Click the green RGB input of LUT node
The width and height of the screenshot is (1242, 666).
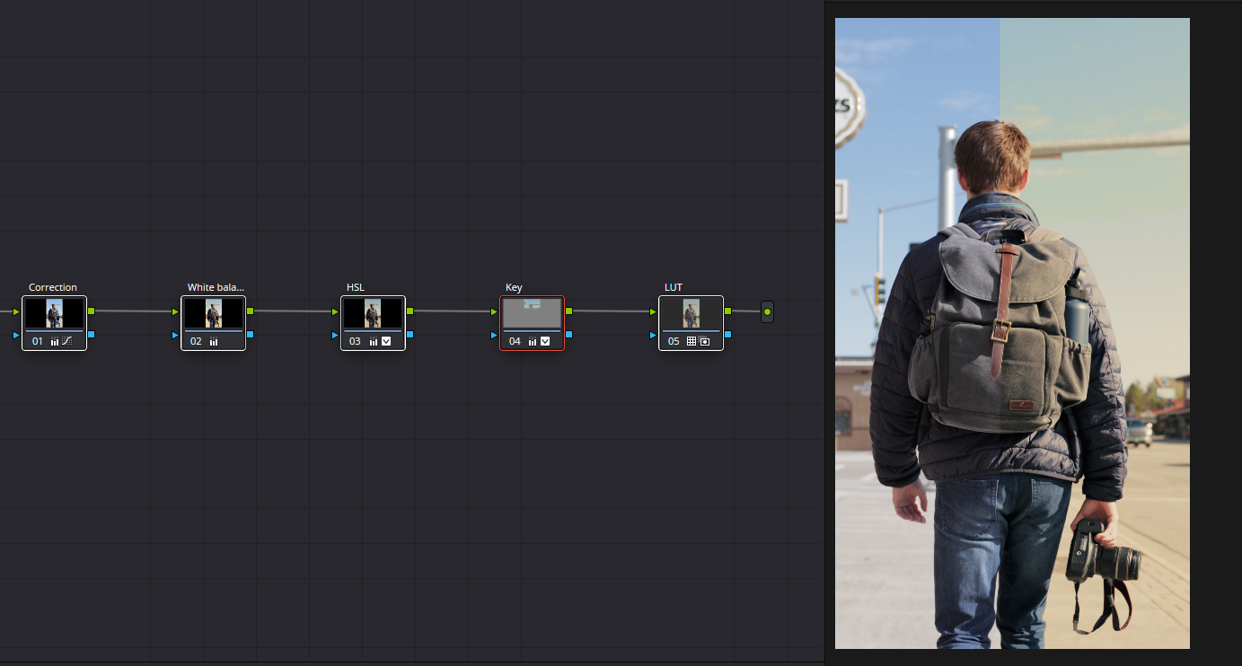[653, 311]
